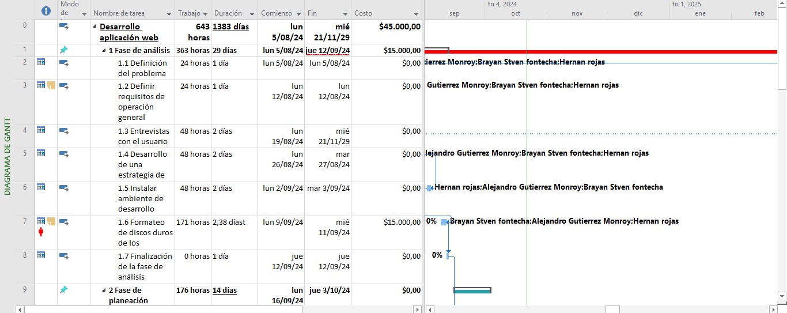The image size is (787, 313).
Task: Collapse the 1 Fase de análisis group
Action: coord(104,50)
